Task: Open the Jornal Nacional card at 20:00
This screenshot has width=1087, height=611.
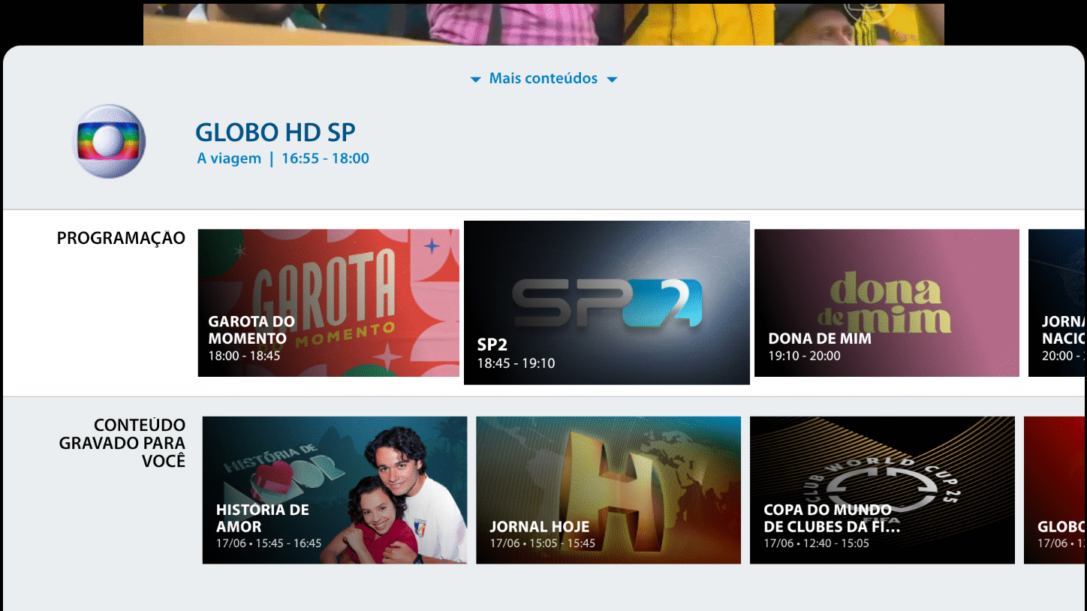Action: (1057, 302)
